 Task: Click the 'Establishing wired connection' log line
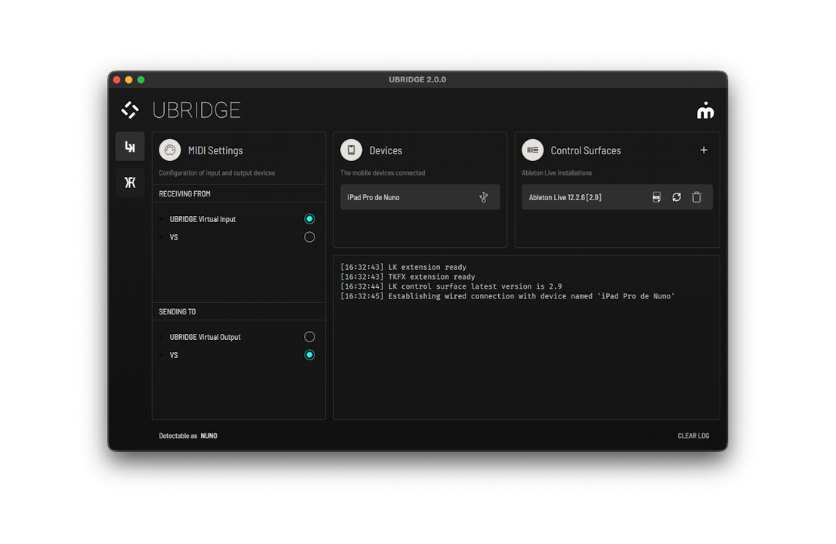(507, 295)
